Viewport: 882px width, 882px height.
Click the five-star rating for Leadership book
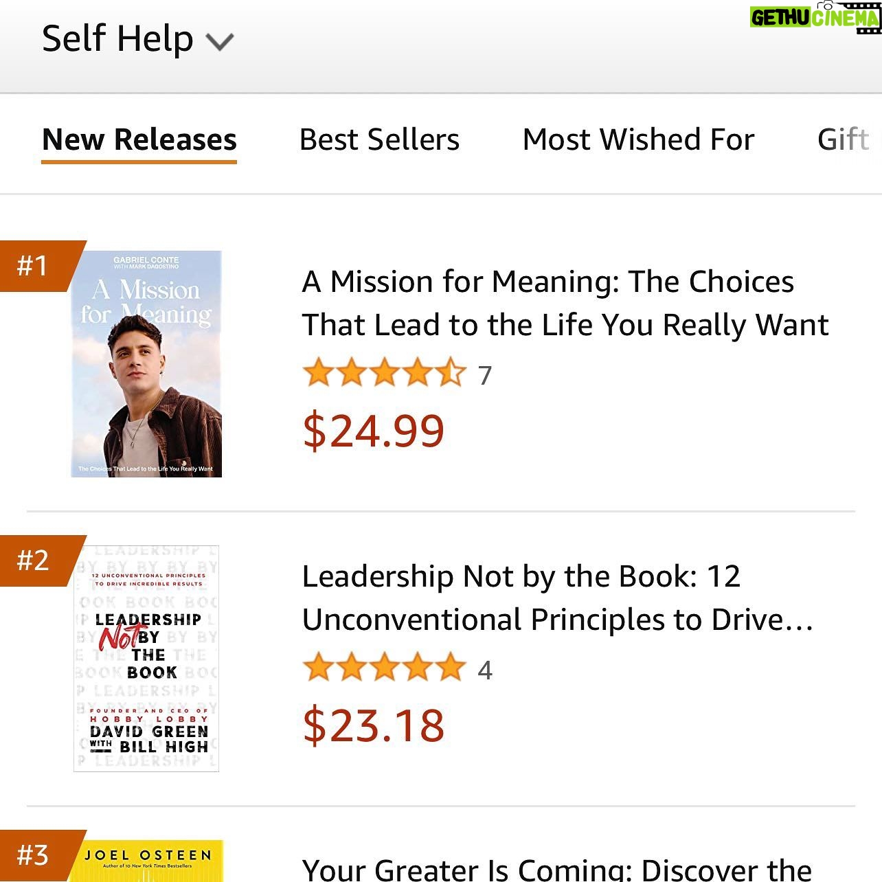(x=384, y=669)
